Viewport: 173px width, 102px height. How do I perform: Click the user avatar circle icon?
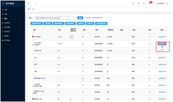click(x=167, y=3)
